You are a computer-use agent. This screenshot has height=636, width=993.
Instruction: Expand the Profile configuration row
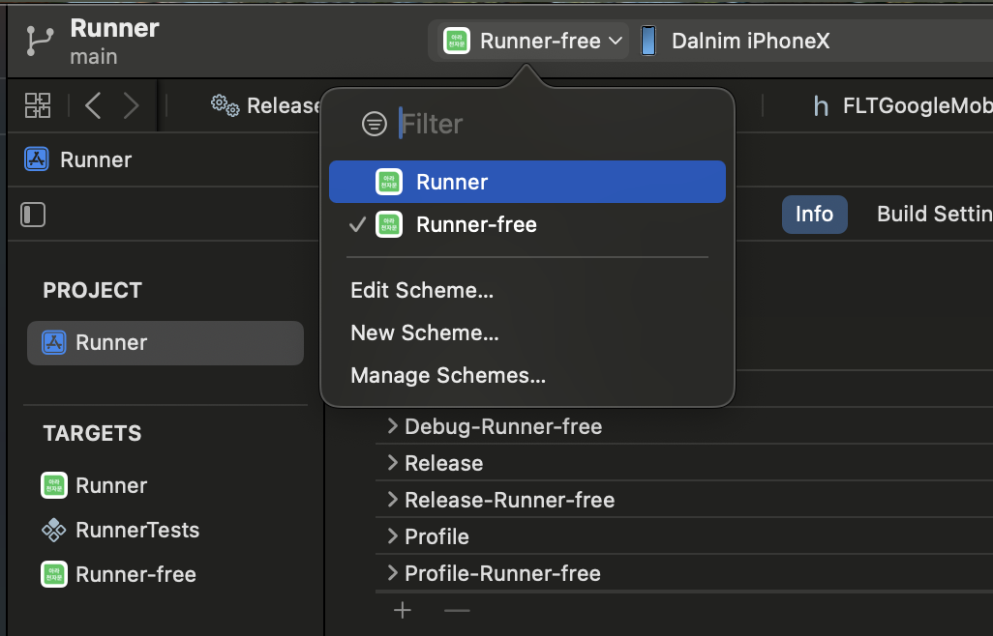[393, 536]
